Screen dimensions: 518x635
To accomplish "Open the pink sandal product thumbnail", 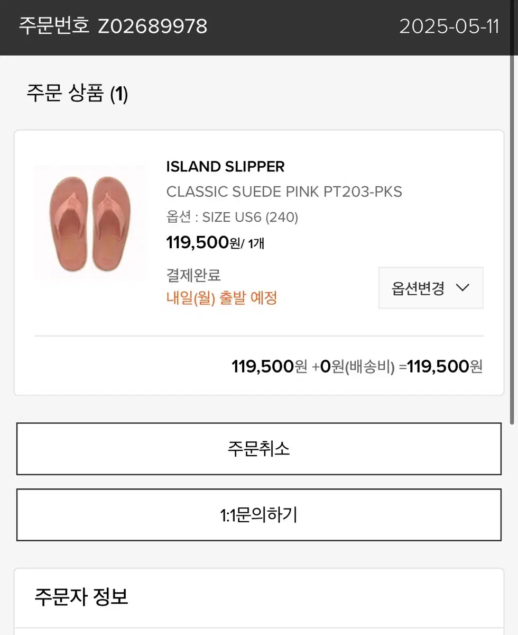I will pos(91,223).
